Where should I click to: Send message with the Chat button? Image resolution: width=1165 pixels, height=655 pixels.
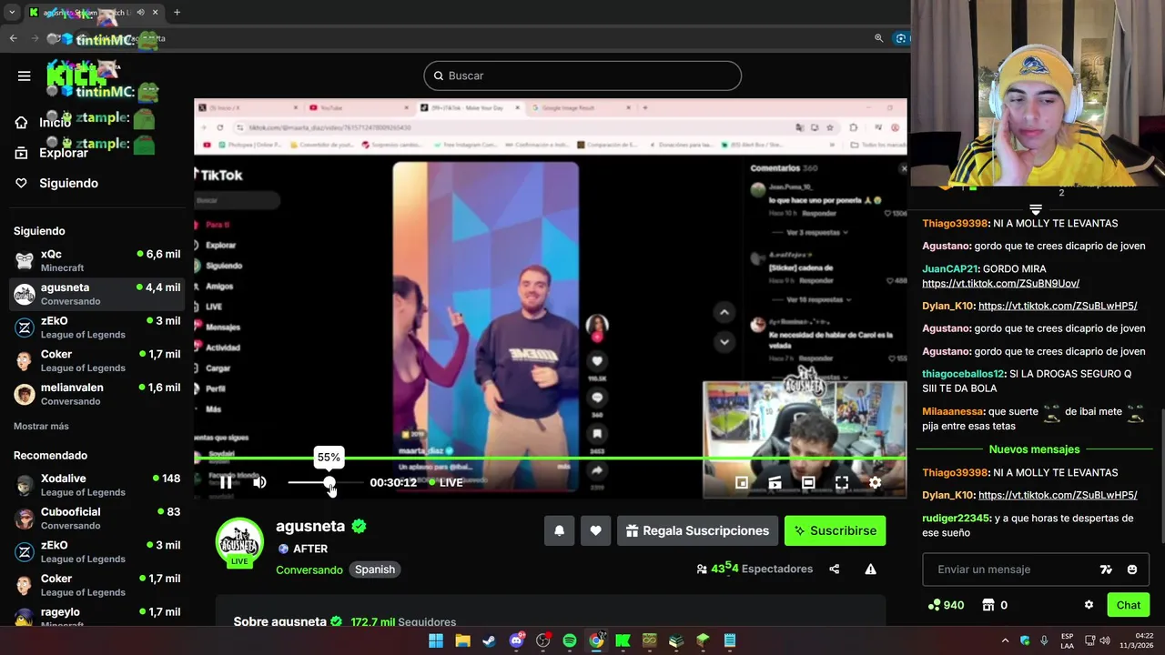pyautogui.click(x=1129, y=605)
